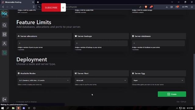Click the Available Nodes label
This screenshot has width=195, height=110.
click(x=28, y=73)
